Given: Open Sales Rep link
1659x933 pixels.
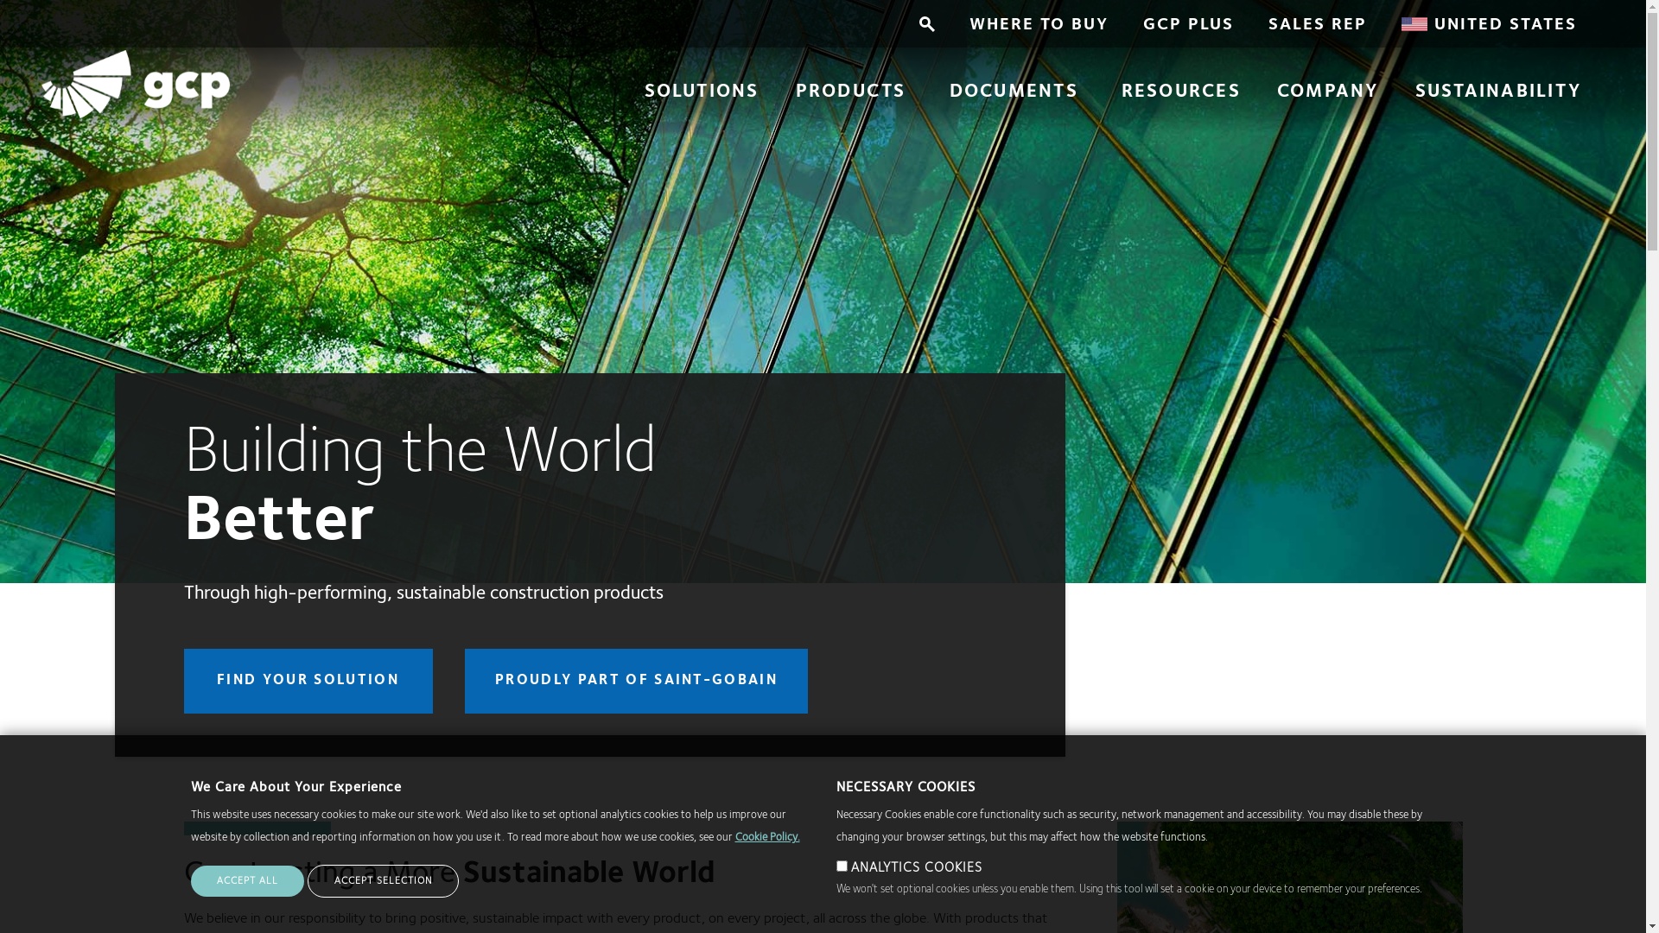Looking at the screenshot, I should pyautogui.click(x=1317, y=24).
